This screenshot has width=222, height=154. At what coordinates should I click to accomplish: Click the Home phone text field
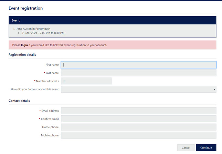tap(138, 127)
